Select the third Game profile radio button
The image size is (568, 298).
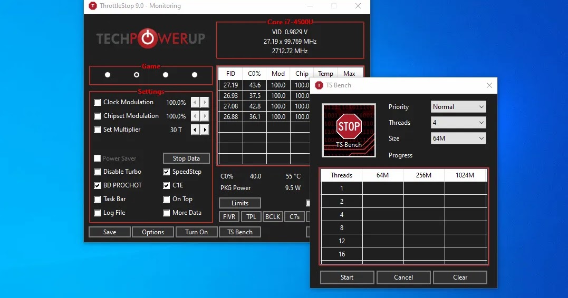click(166, 75)
